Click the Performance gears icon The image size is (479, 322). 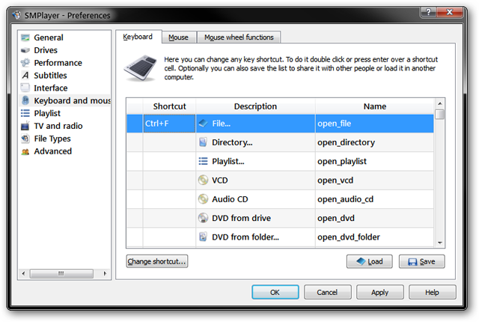(x=25, y=63)
